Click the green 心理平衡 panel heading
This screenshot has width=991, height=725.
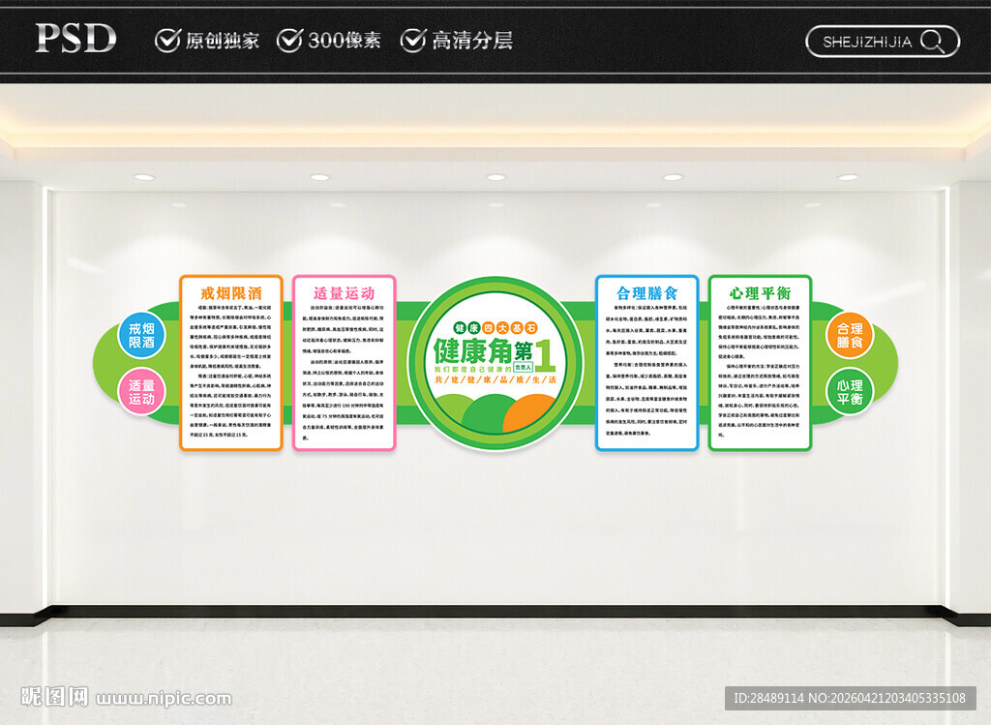coord(760,293)
